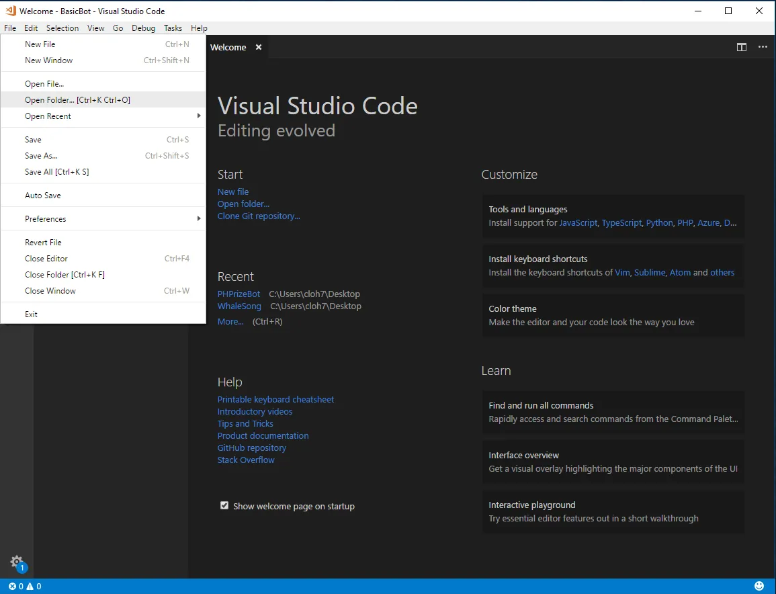This screenshot has height=594, width=776.
Task: Click the VS Code logo in title bar
Action: pyautogui.click(x=10, y=11)
